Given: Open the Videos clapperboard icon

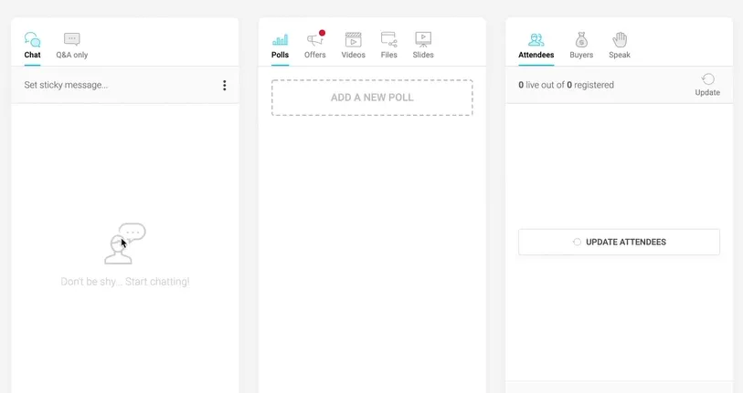Looking at the screenshot, I should click(x=354, y=40).
